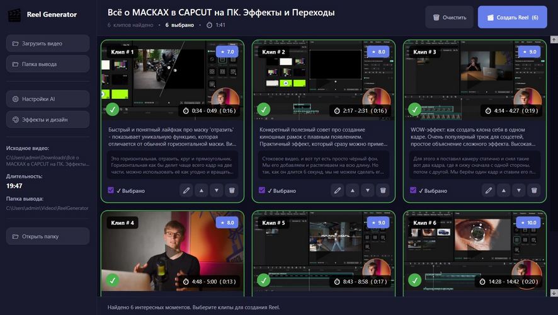Open the Клип #5 video thumbnail

pos(324,253)
